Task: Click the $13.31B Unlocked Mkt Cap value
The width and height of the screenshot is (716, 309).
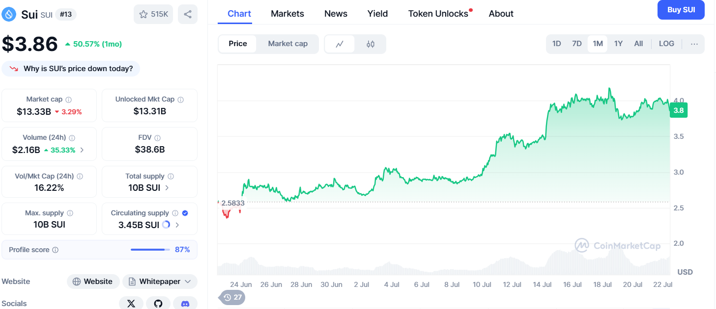Action: pos(150,112)
